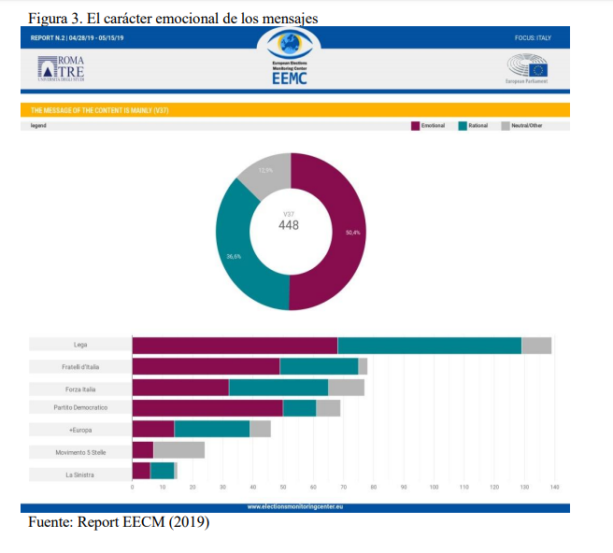Click Lega's teal rational bar segment
The width and height of the screenshot is (613, 553).
pos(429,346)
